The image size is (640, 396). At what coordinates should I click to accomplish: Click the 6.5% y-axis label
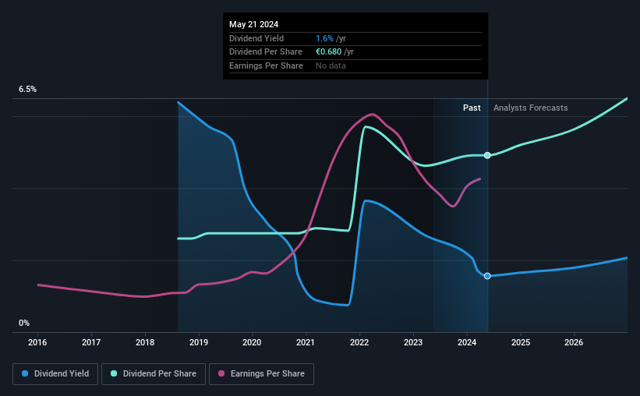coord(27,90)
